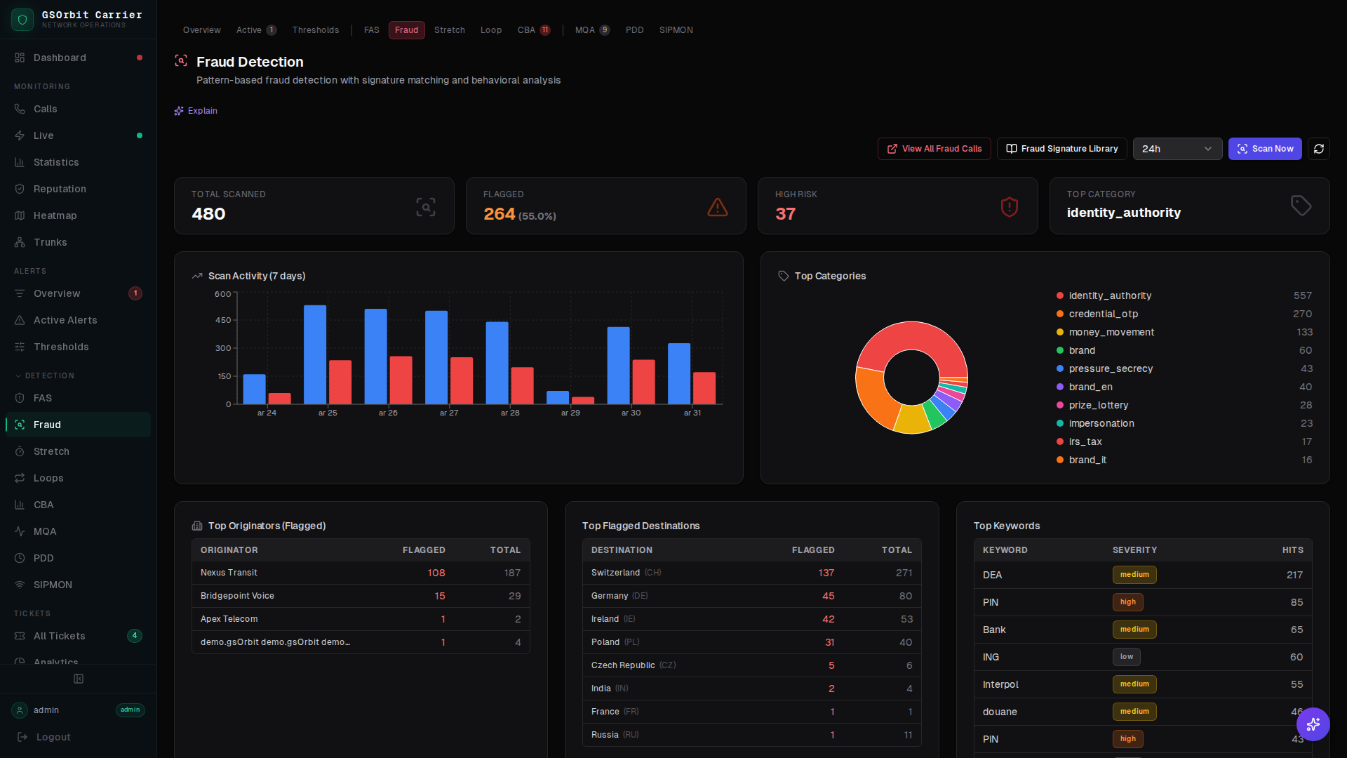The width and height of the screenshot is (1347, 758).
Task: Select Statistics in the sidebar
Action: click(x=55, y=162)
